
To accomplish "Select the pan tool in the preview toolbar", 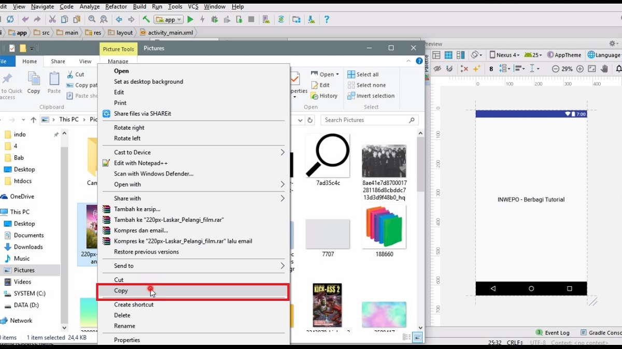I will coord(604,68).
